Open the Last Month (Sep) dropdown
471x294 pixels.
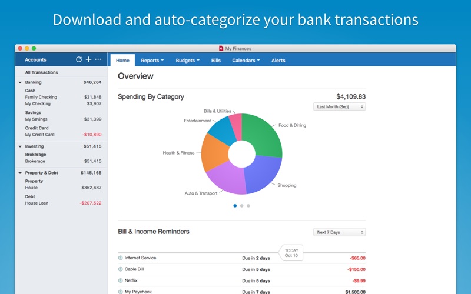[339, 107]
